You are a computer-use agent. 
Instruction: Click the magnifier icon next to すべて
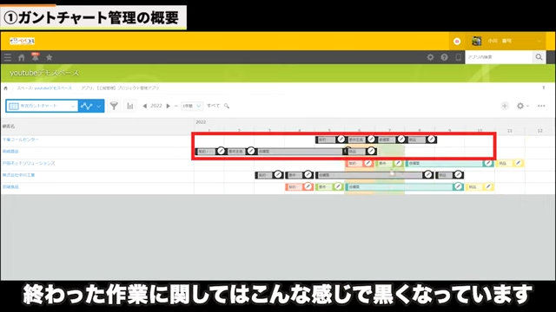coord(227,106)
